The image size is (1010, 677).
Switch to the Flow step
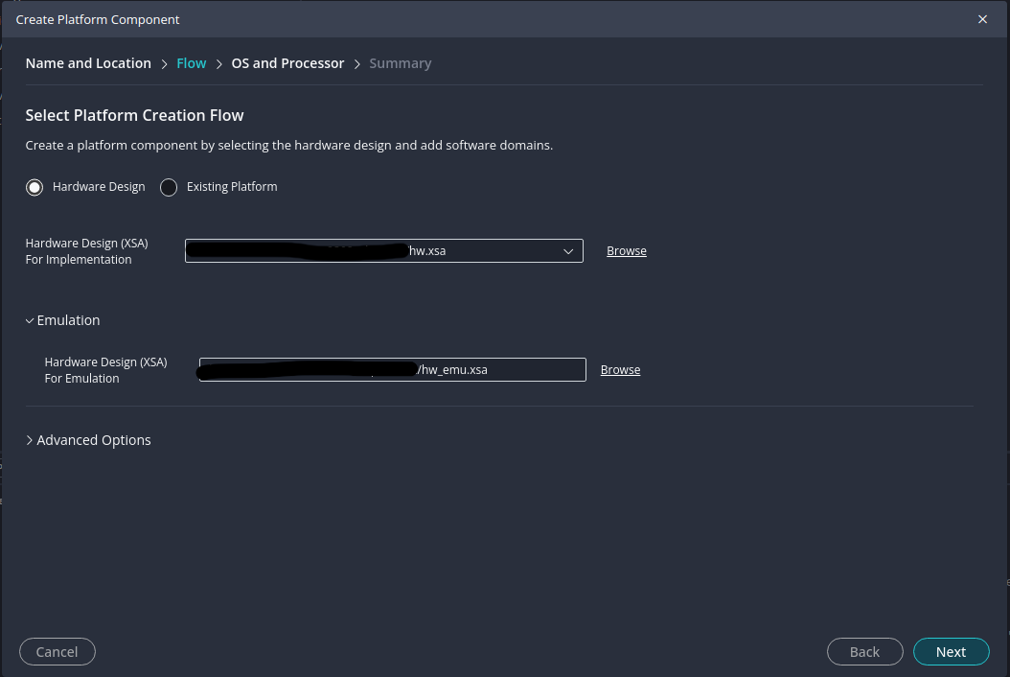pos(192,63)
